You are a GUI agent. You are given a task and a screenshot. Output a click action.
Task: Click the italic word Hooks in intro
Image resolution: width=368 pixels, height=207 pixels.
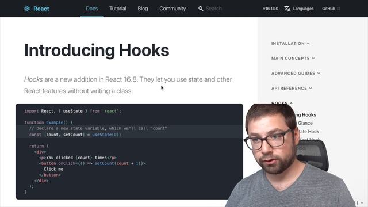pos(33,79)
